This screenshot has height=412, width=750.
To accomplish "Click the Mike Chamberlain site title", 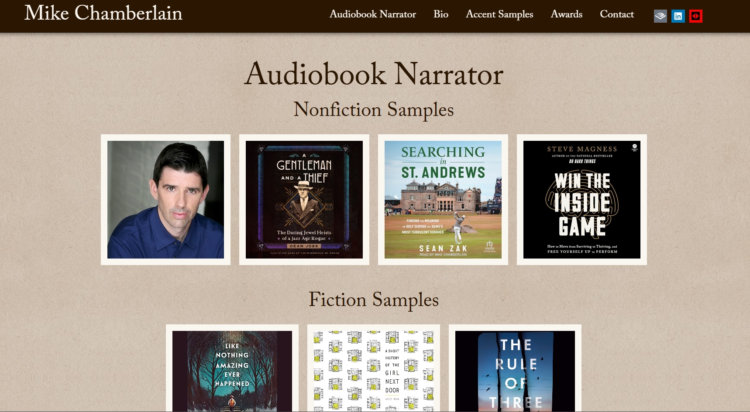I will point(103,13).
